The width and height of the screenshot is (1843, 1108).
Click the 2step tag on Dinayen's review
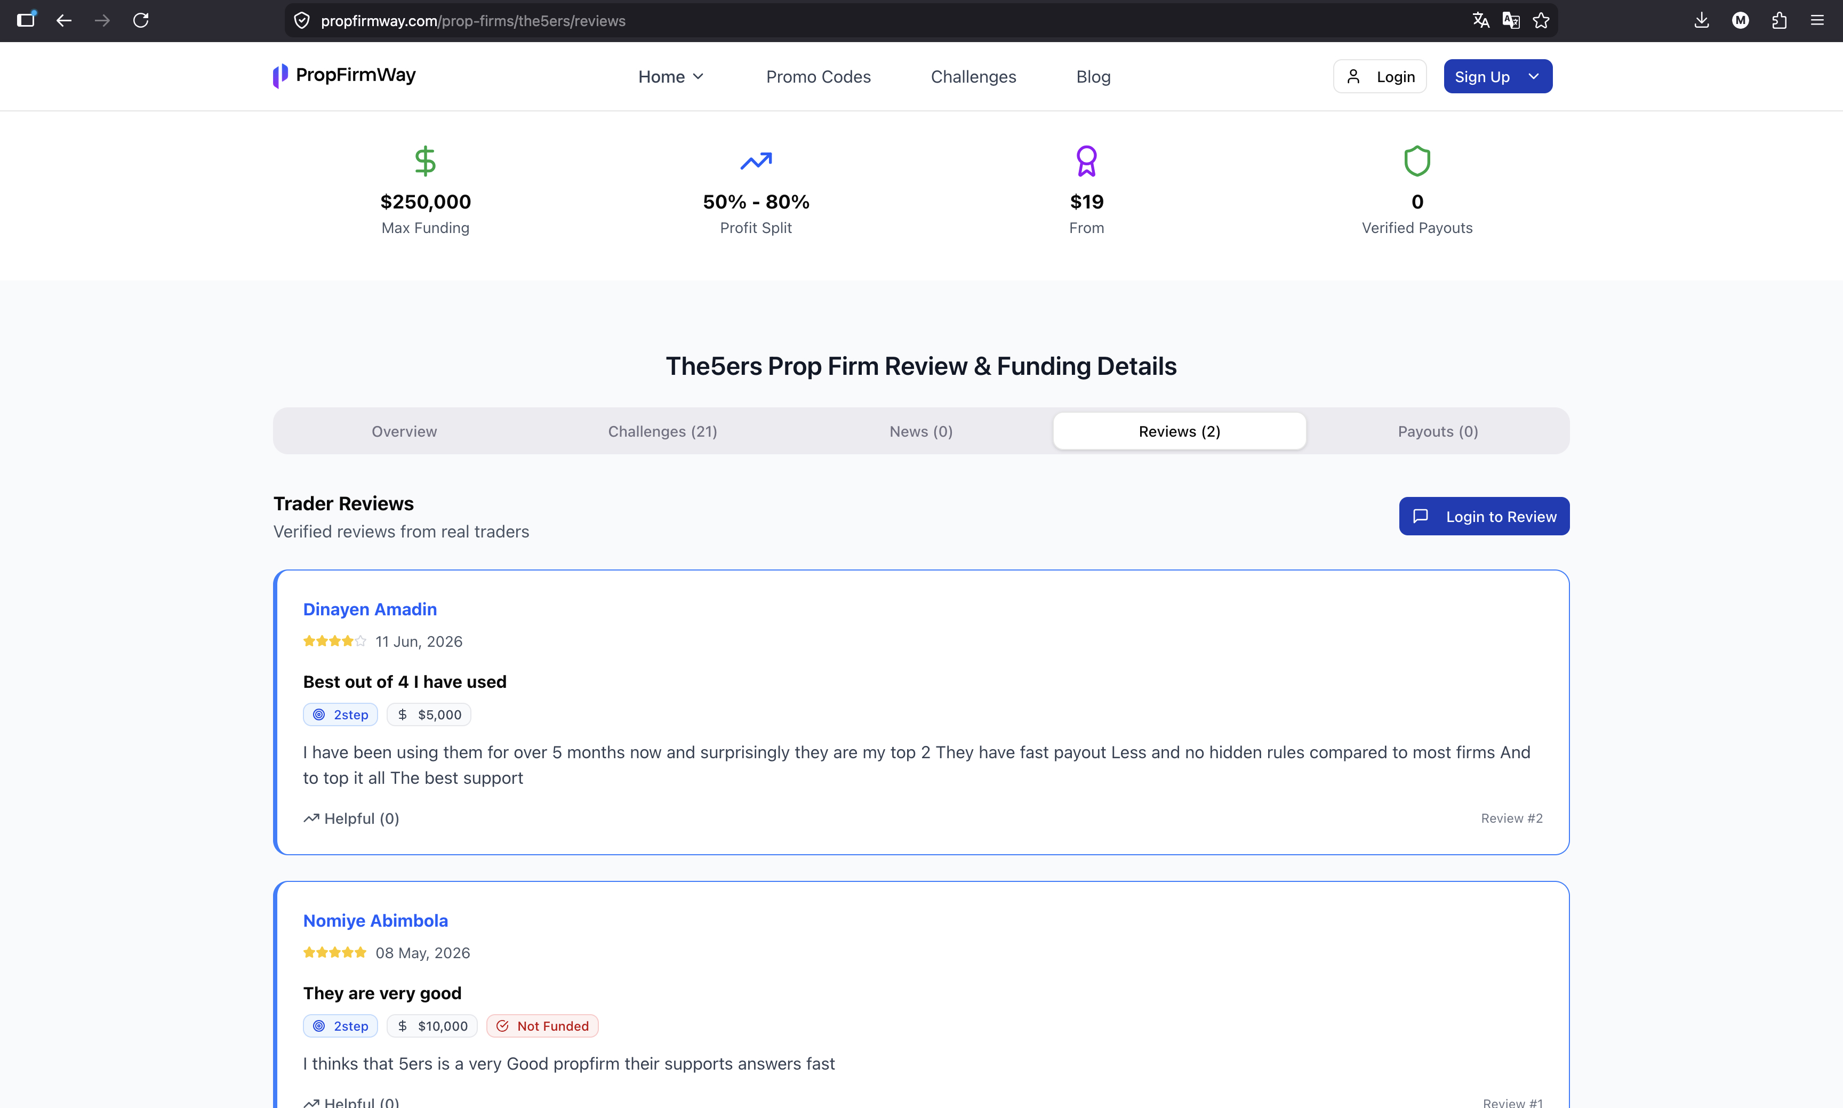coord(341,714)
